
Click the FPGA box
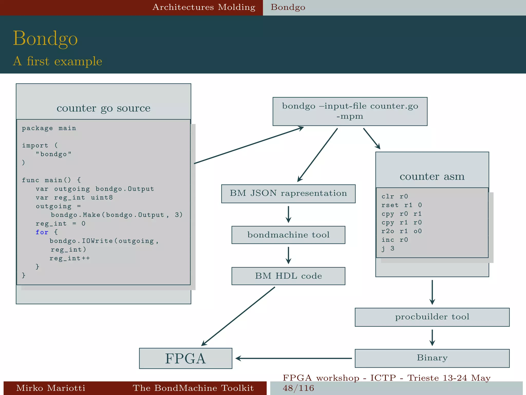pos(185,358)
